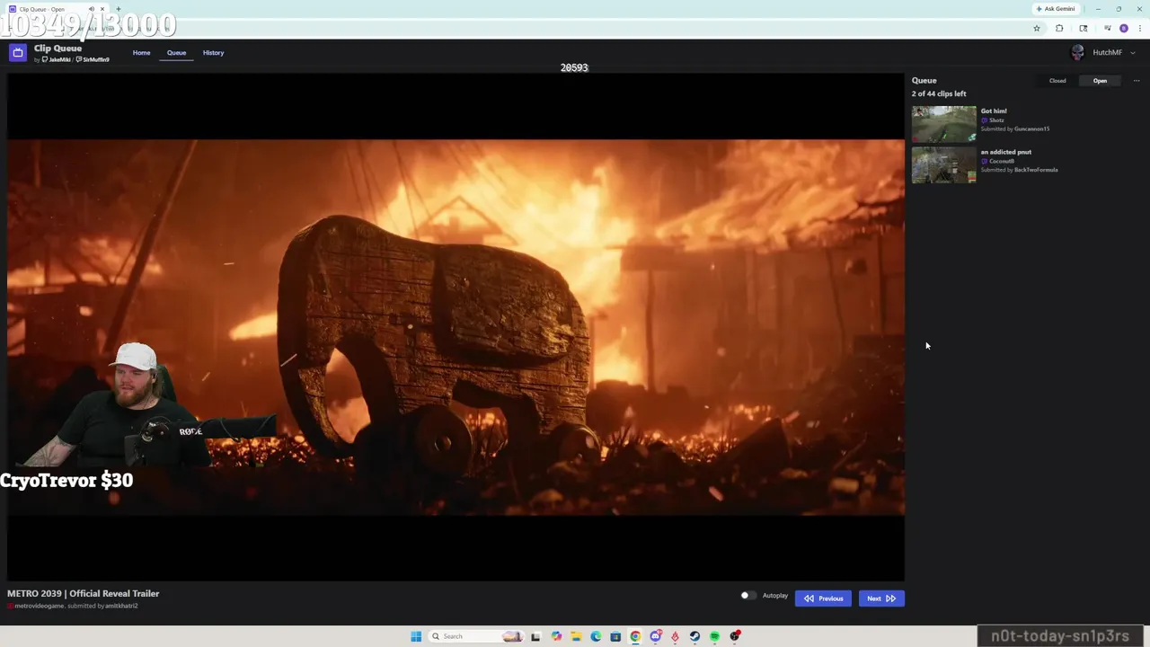Bookmark this page with the star icon
Viewport: 1150px width, 647px height.
(1037, 29)
